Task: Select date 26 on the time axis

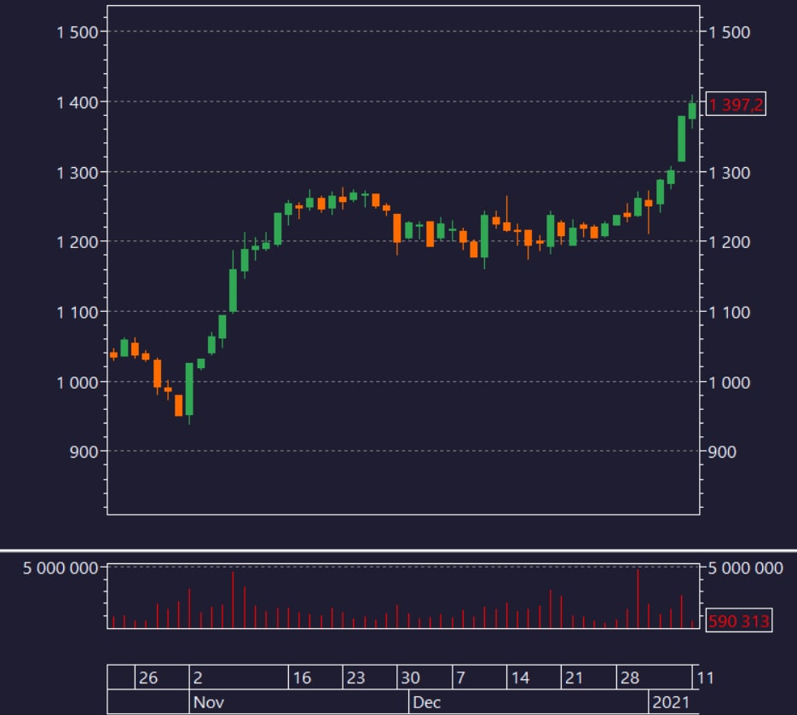Action: coord(148,678)
